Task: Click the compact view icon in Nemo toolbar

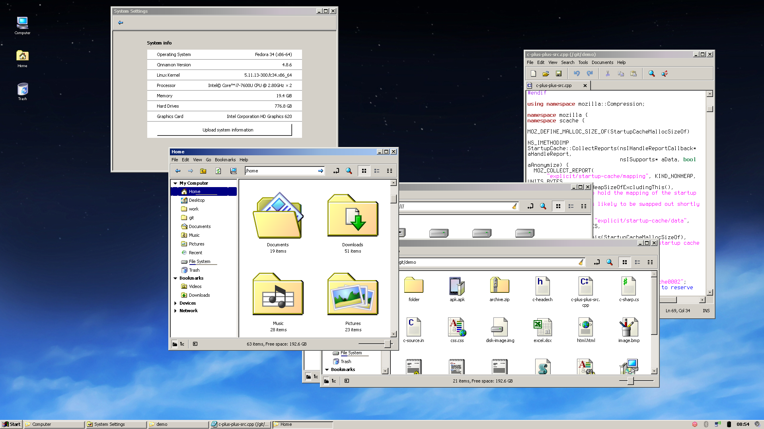Action: point(389,171)
